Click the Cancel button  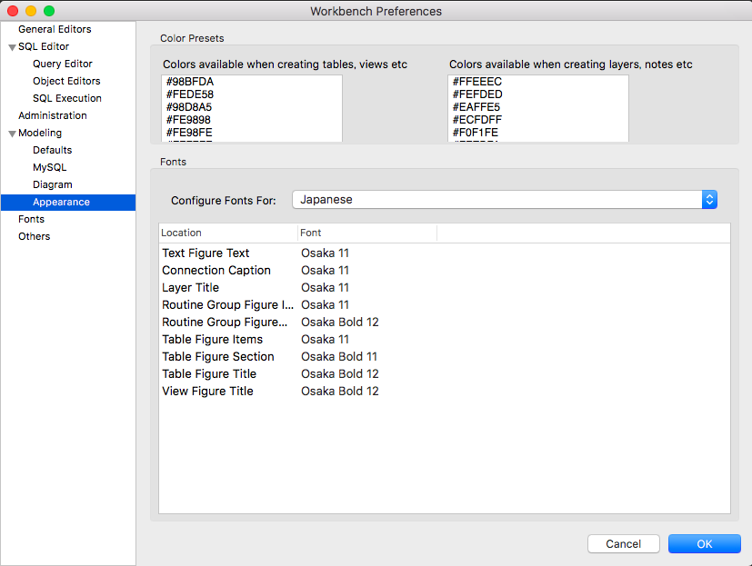[623, 544]
